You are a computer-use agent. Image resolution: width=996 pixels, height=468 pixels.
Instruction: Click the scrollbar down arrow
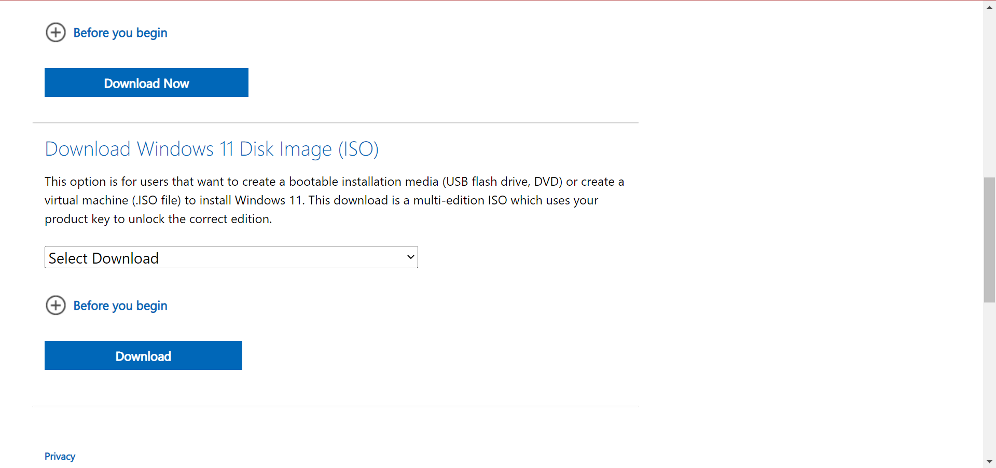989,461
